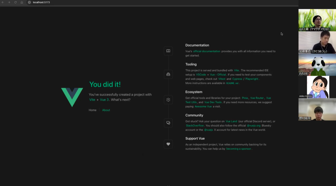Switch to the About navigation tab
The height and width of the screenshot is (186, 336).
[x=106, y=110]
